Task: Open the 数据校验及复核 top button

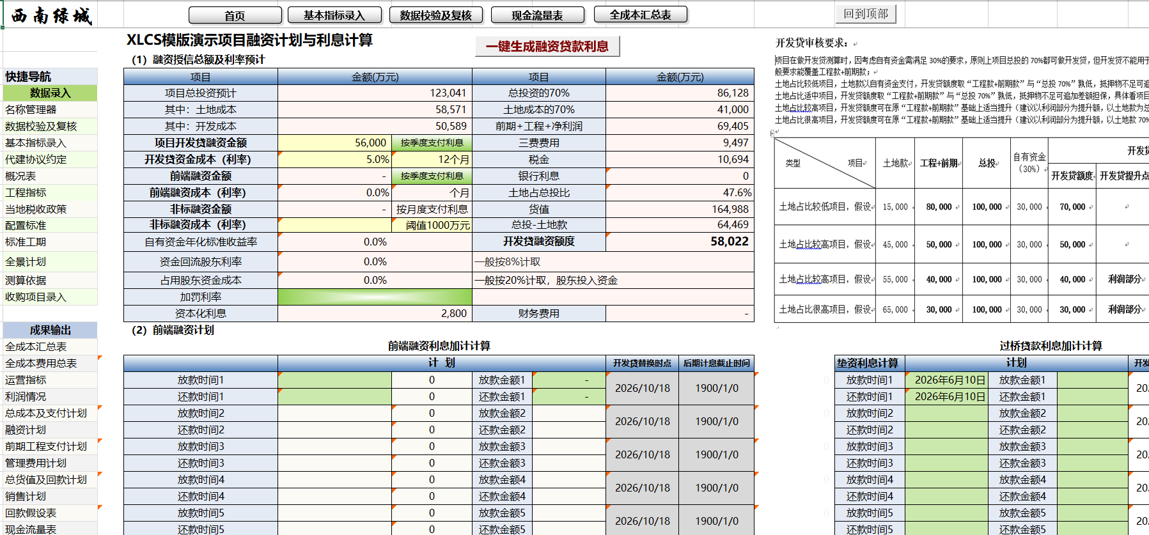Action: pyautogui.click(x=435, y=15)
